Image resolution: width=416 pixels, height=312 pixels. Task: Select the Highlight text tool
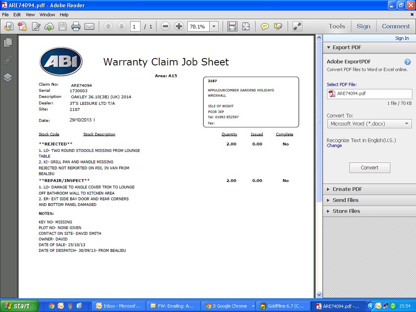click(x=278, y=26)
